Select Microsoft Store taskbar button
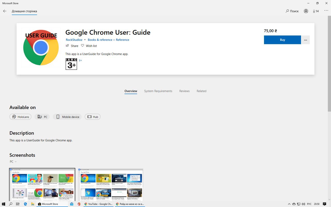The height and width of the screenshot is (207, 331). point(52,204)
